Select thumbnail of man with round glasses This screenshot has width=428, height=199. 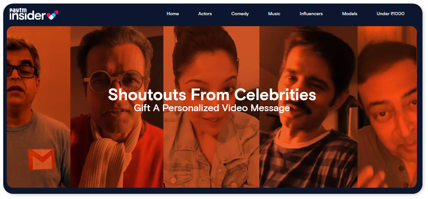coord(117,107)
